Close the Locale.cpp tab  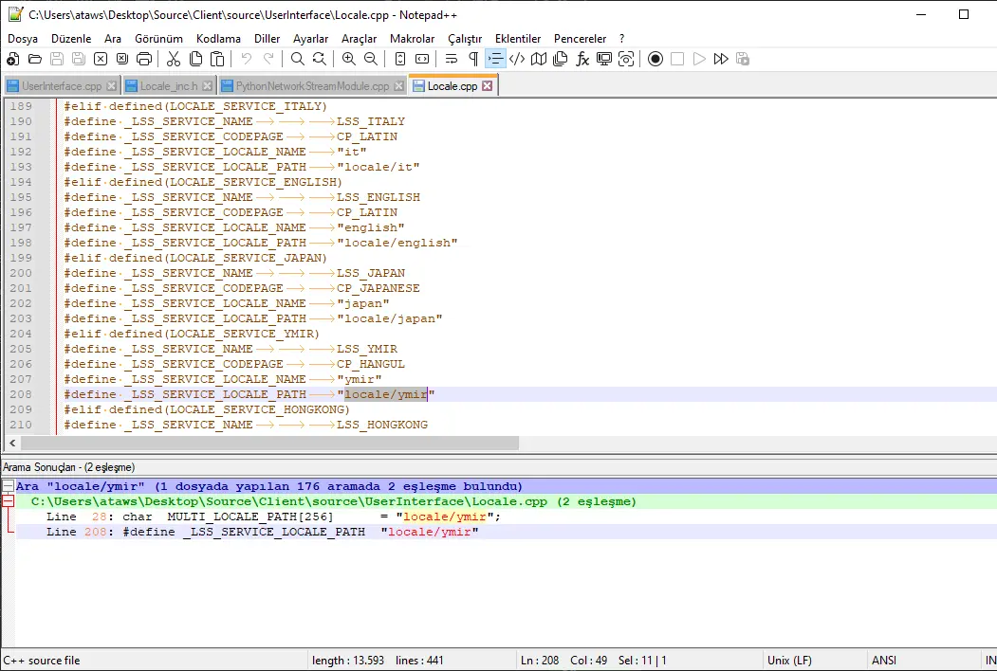pos(487,86)
